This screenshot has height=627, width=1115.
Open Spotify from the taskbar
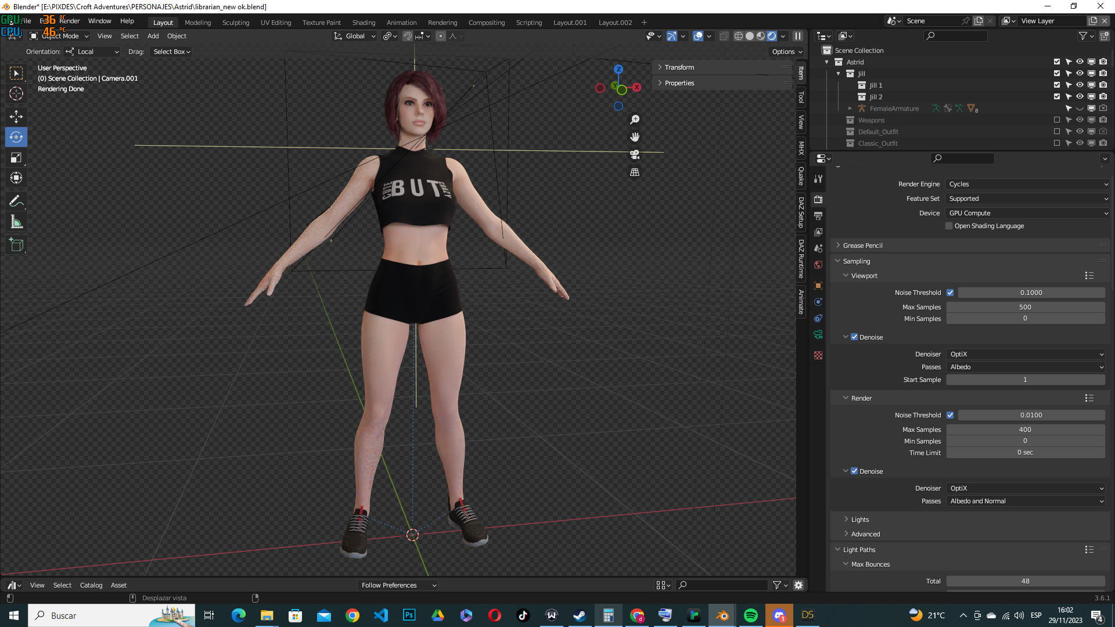tap(751, 615)
